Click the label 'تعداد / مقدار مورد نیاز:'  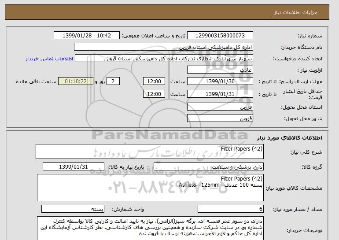tap(298, 209)
